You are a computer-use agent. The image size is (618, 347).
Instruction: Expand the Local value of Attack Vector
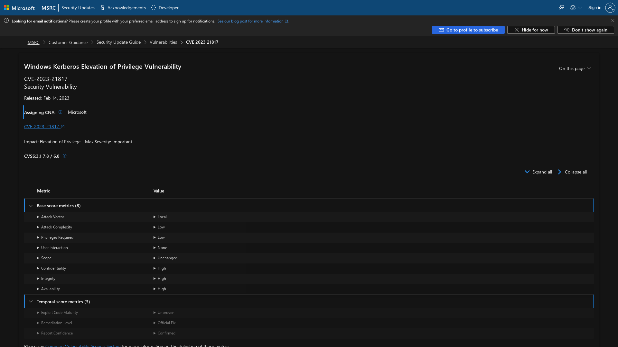tap(160, 217)
